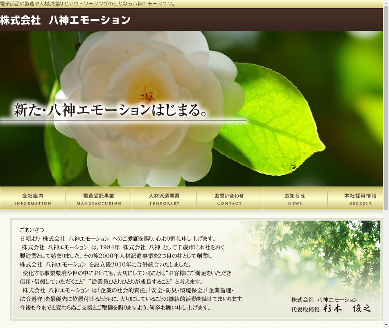389x328 pixels.
Task: View お知らせ News page
Action: point(295,199)
